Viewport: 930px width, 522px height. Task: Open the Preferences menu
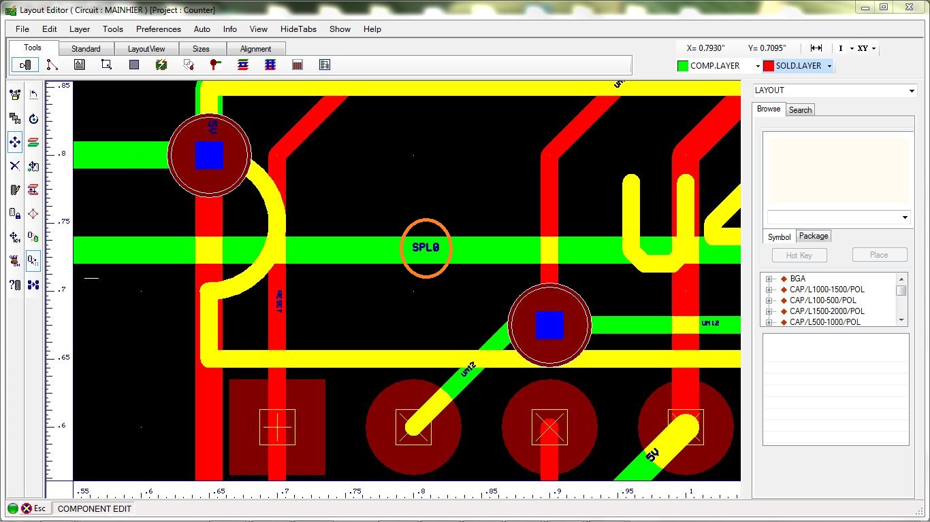[159, 29]
